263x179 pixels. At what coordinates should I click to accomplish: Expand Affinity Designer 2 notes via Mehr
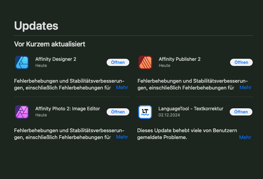pos(122,87)
